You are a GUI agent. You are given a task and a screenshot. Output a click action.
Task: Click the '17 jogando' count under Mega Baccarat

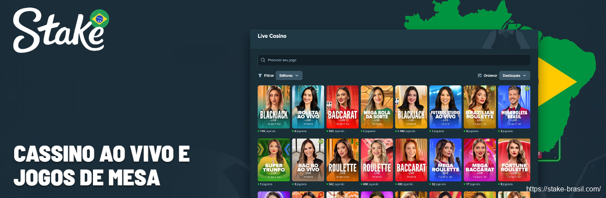[x=473, y=184]
